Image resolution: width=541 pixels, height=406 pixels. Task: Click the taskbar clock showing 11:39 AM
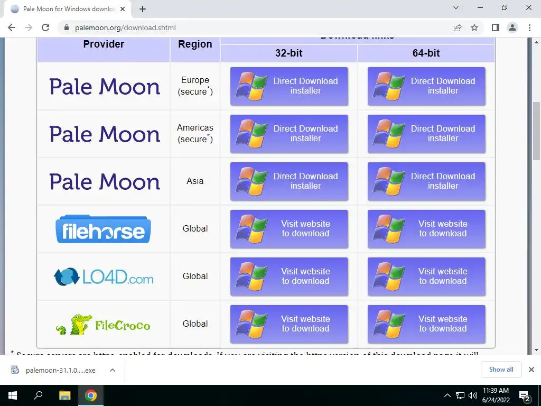point(496,395)
